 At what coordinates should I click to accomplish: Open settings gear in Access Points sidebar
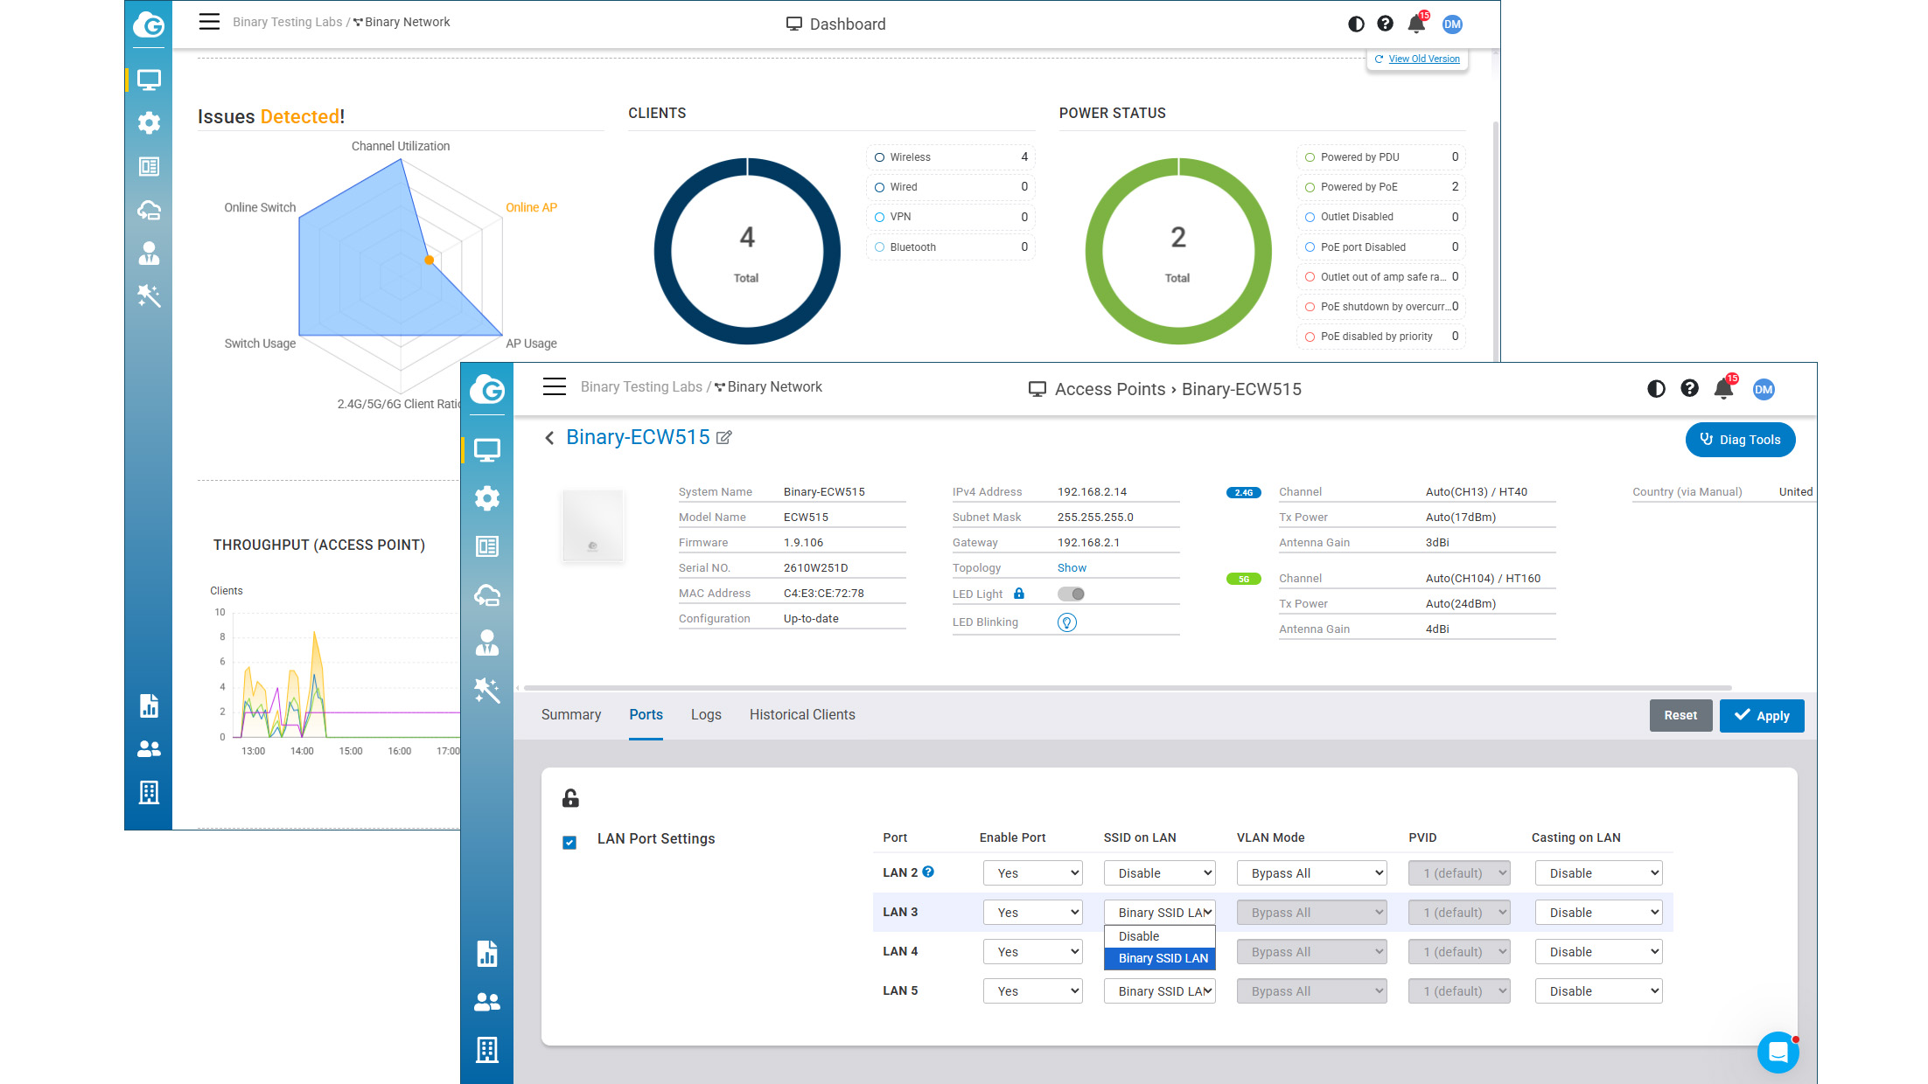(487, 498)
